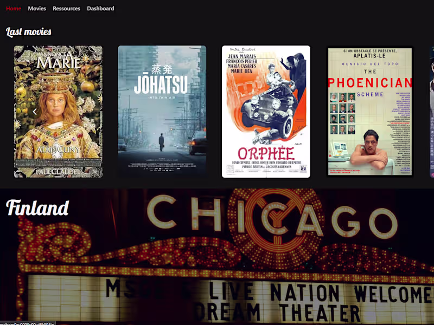Open the Dashboard page

tap(100, 9)
